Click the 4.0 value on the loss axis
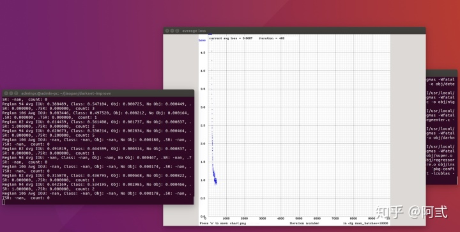Screen dimensions: 460x232 tap(203, 71)
